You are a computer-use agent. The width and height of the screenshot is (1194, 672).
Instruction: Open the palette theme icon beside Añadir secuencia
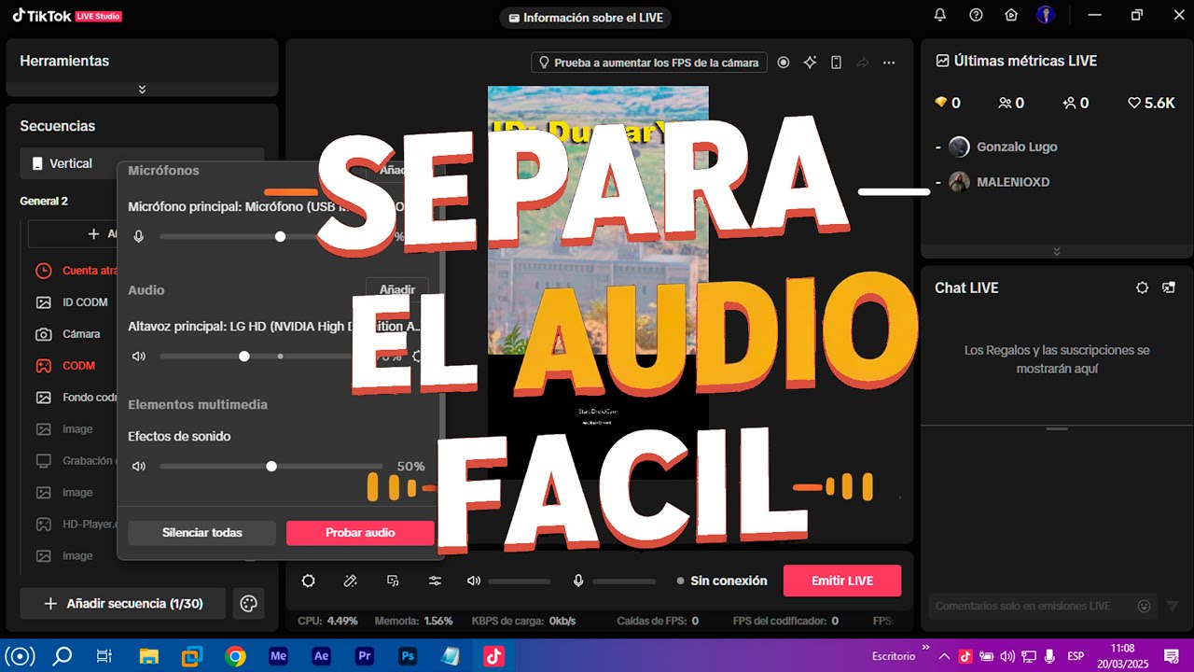[248, 604]
